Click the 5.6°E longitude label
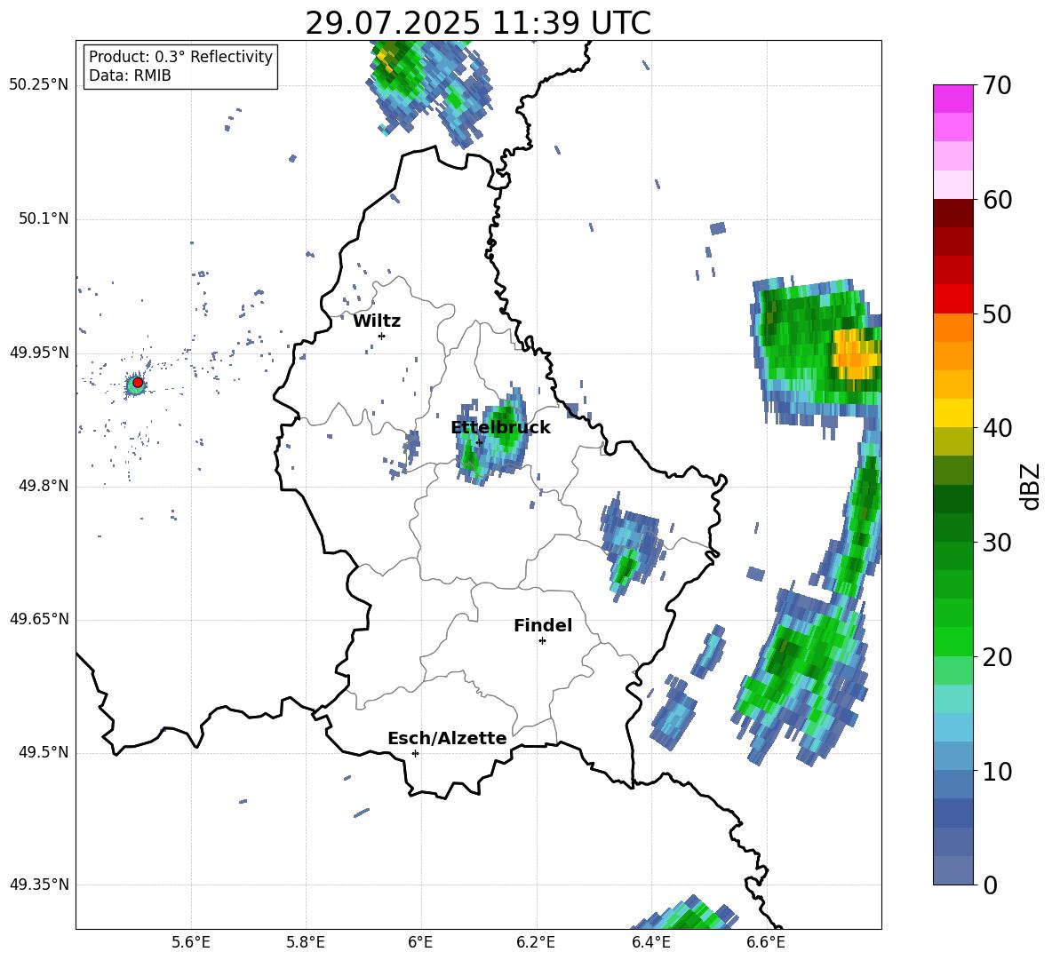This screenshot has width=1052, height=960. click(x=191, y=942)
